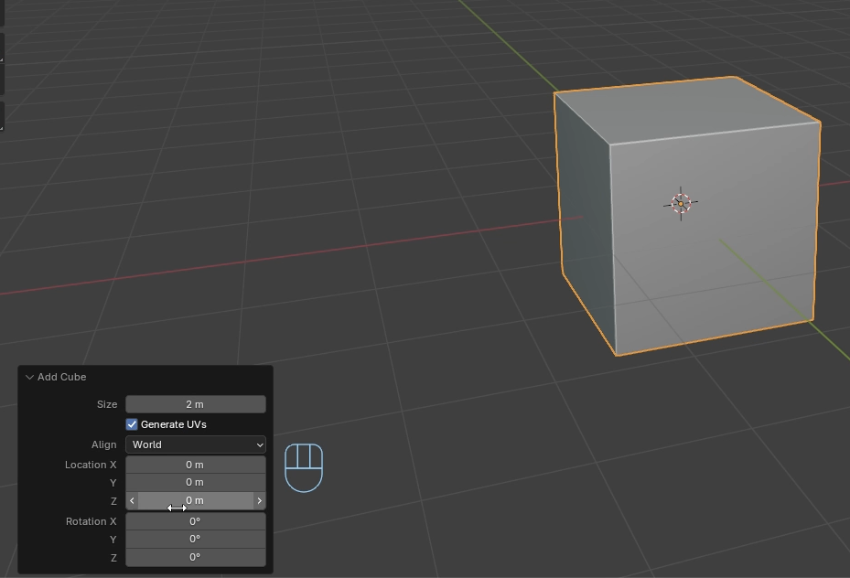850x578 pixels.
Task: Click the Rotation Z field
Action: click(x=196, y=557)
